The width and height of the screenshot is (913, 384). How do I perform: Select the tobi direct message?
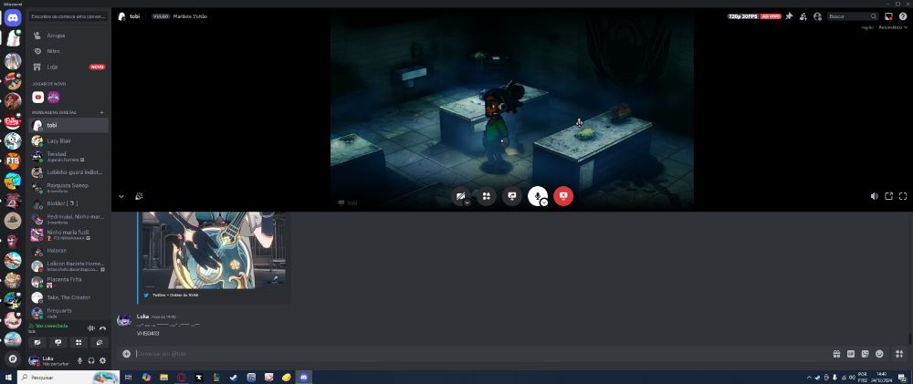68,125
